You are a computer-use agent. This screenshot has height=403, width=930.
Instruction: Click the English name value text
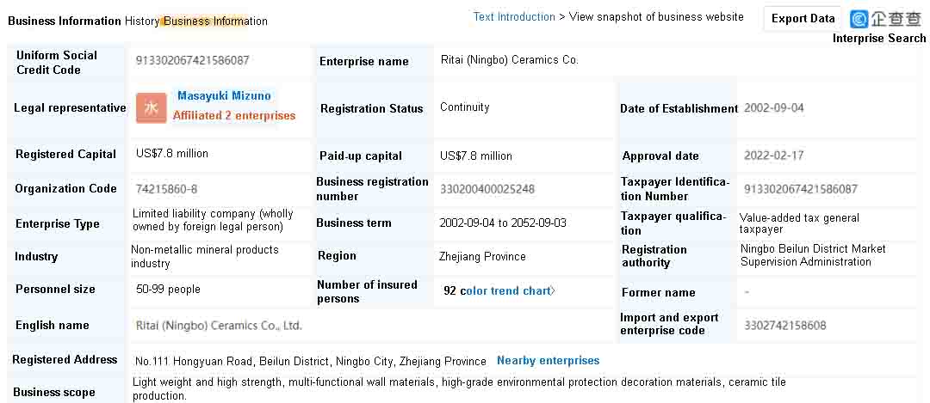tap(219, 326)
